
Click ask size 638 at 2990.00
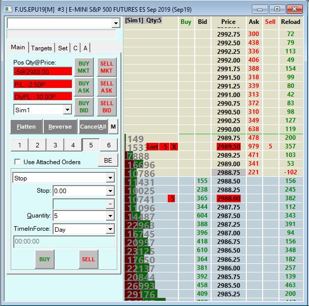click(253, 129)
